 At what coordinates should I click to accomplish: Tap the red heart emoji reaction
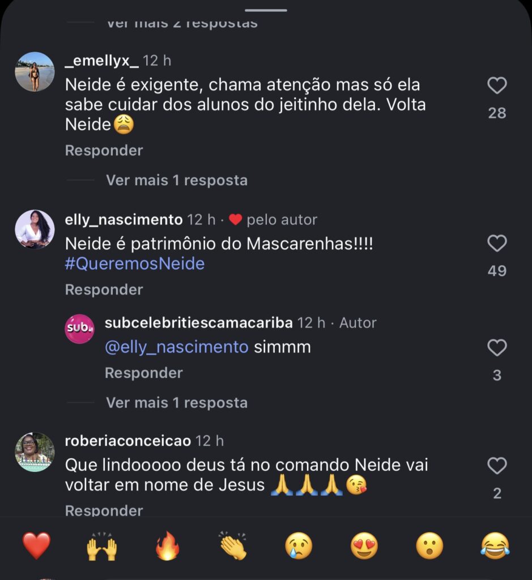click(36, 547)
